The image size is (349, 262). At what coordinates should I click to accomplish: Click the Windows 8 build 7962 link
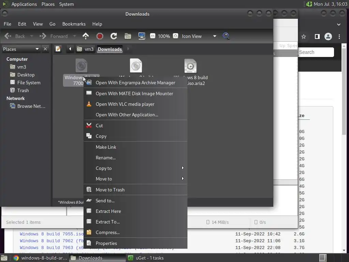tap(52, 241)
